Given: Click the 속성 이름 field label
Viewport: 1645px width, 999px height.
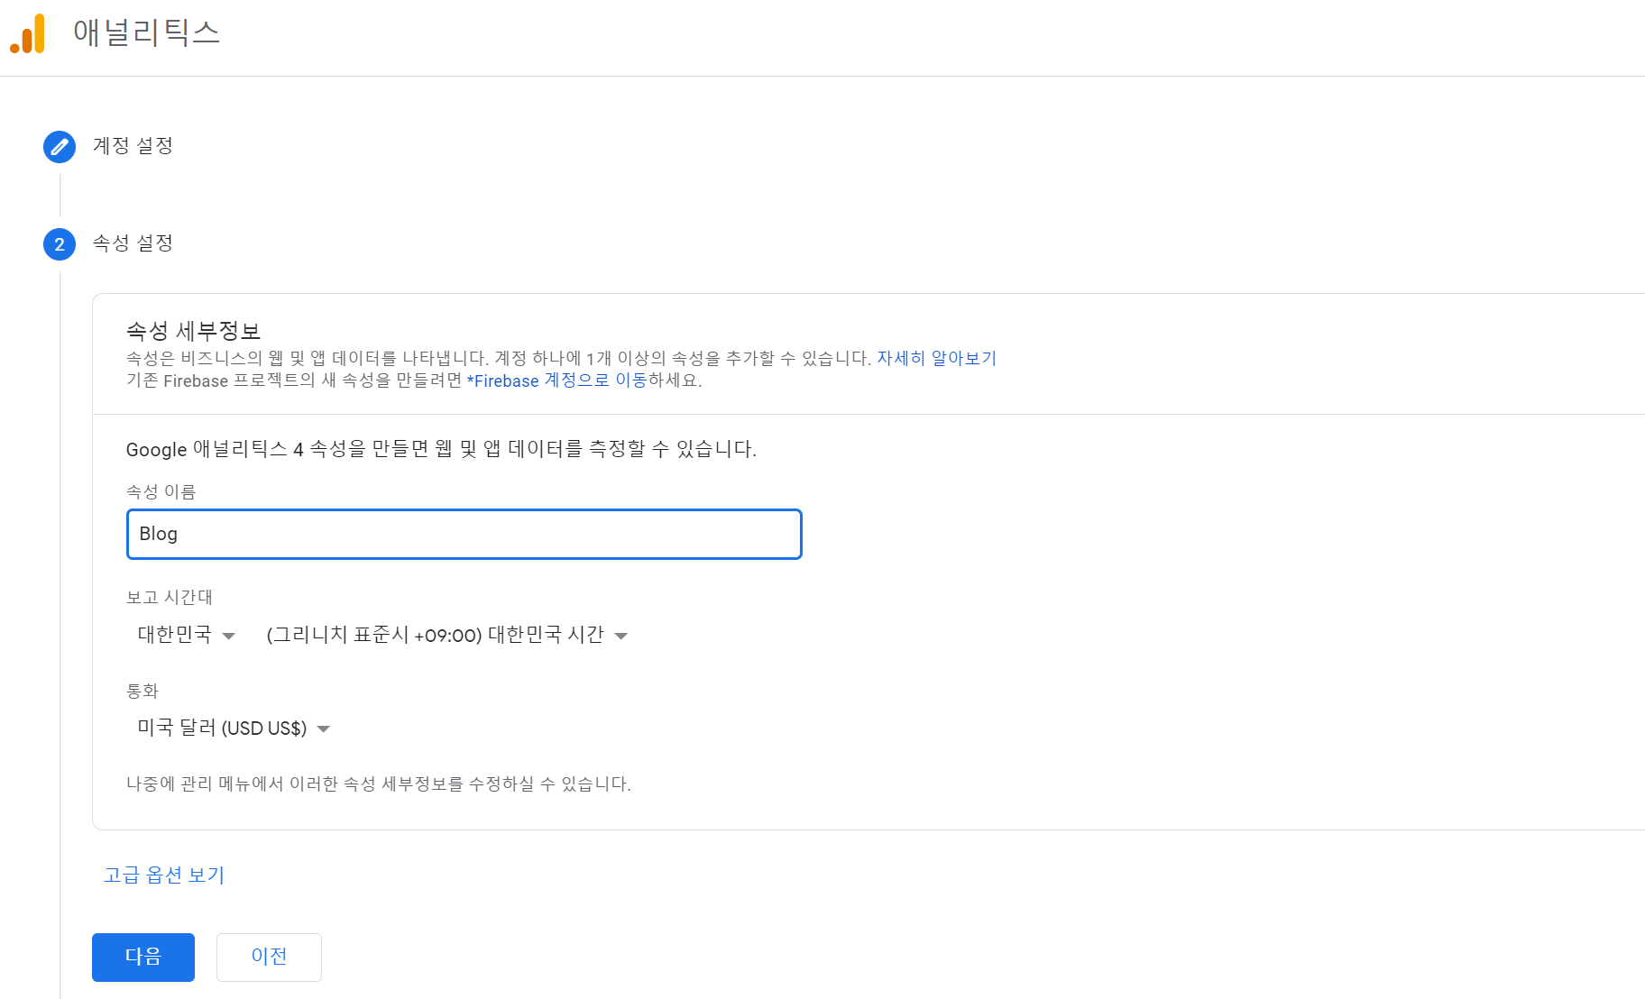Looking at the screenshot, I should point(161,491).
